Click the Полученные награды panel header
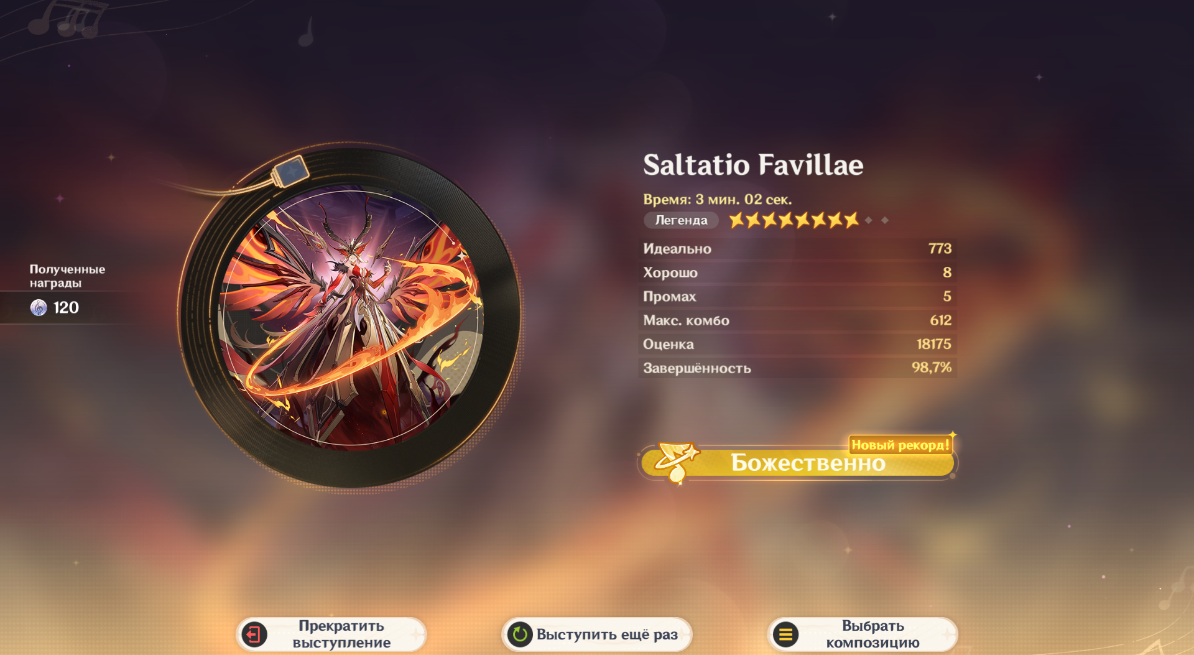1194x655 pixels. 67,276
